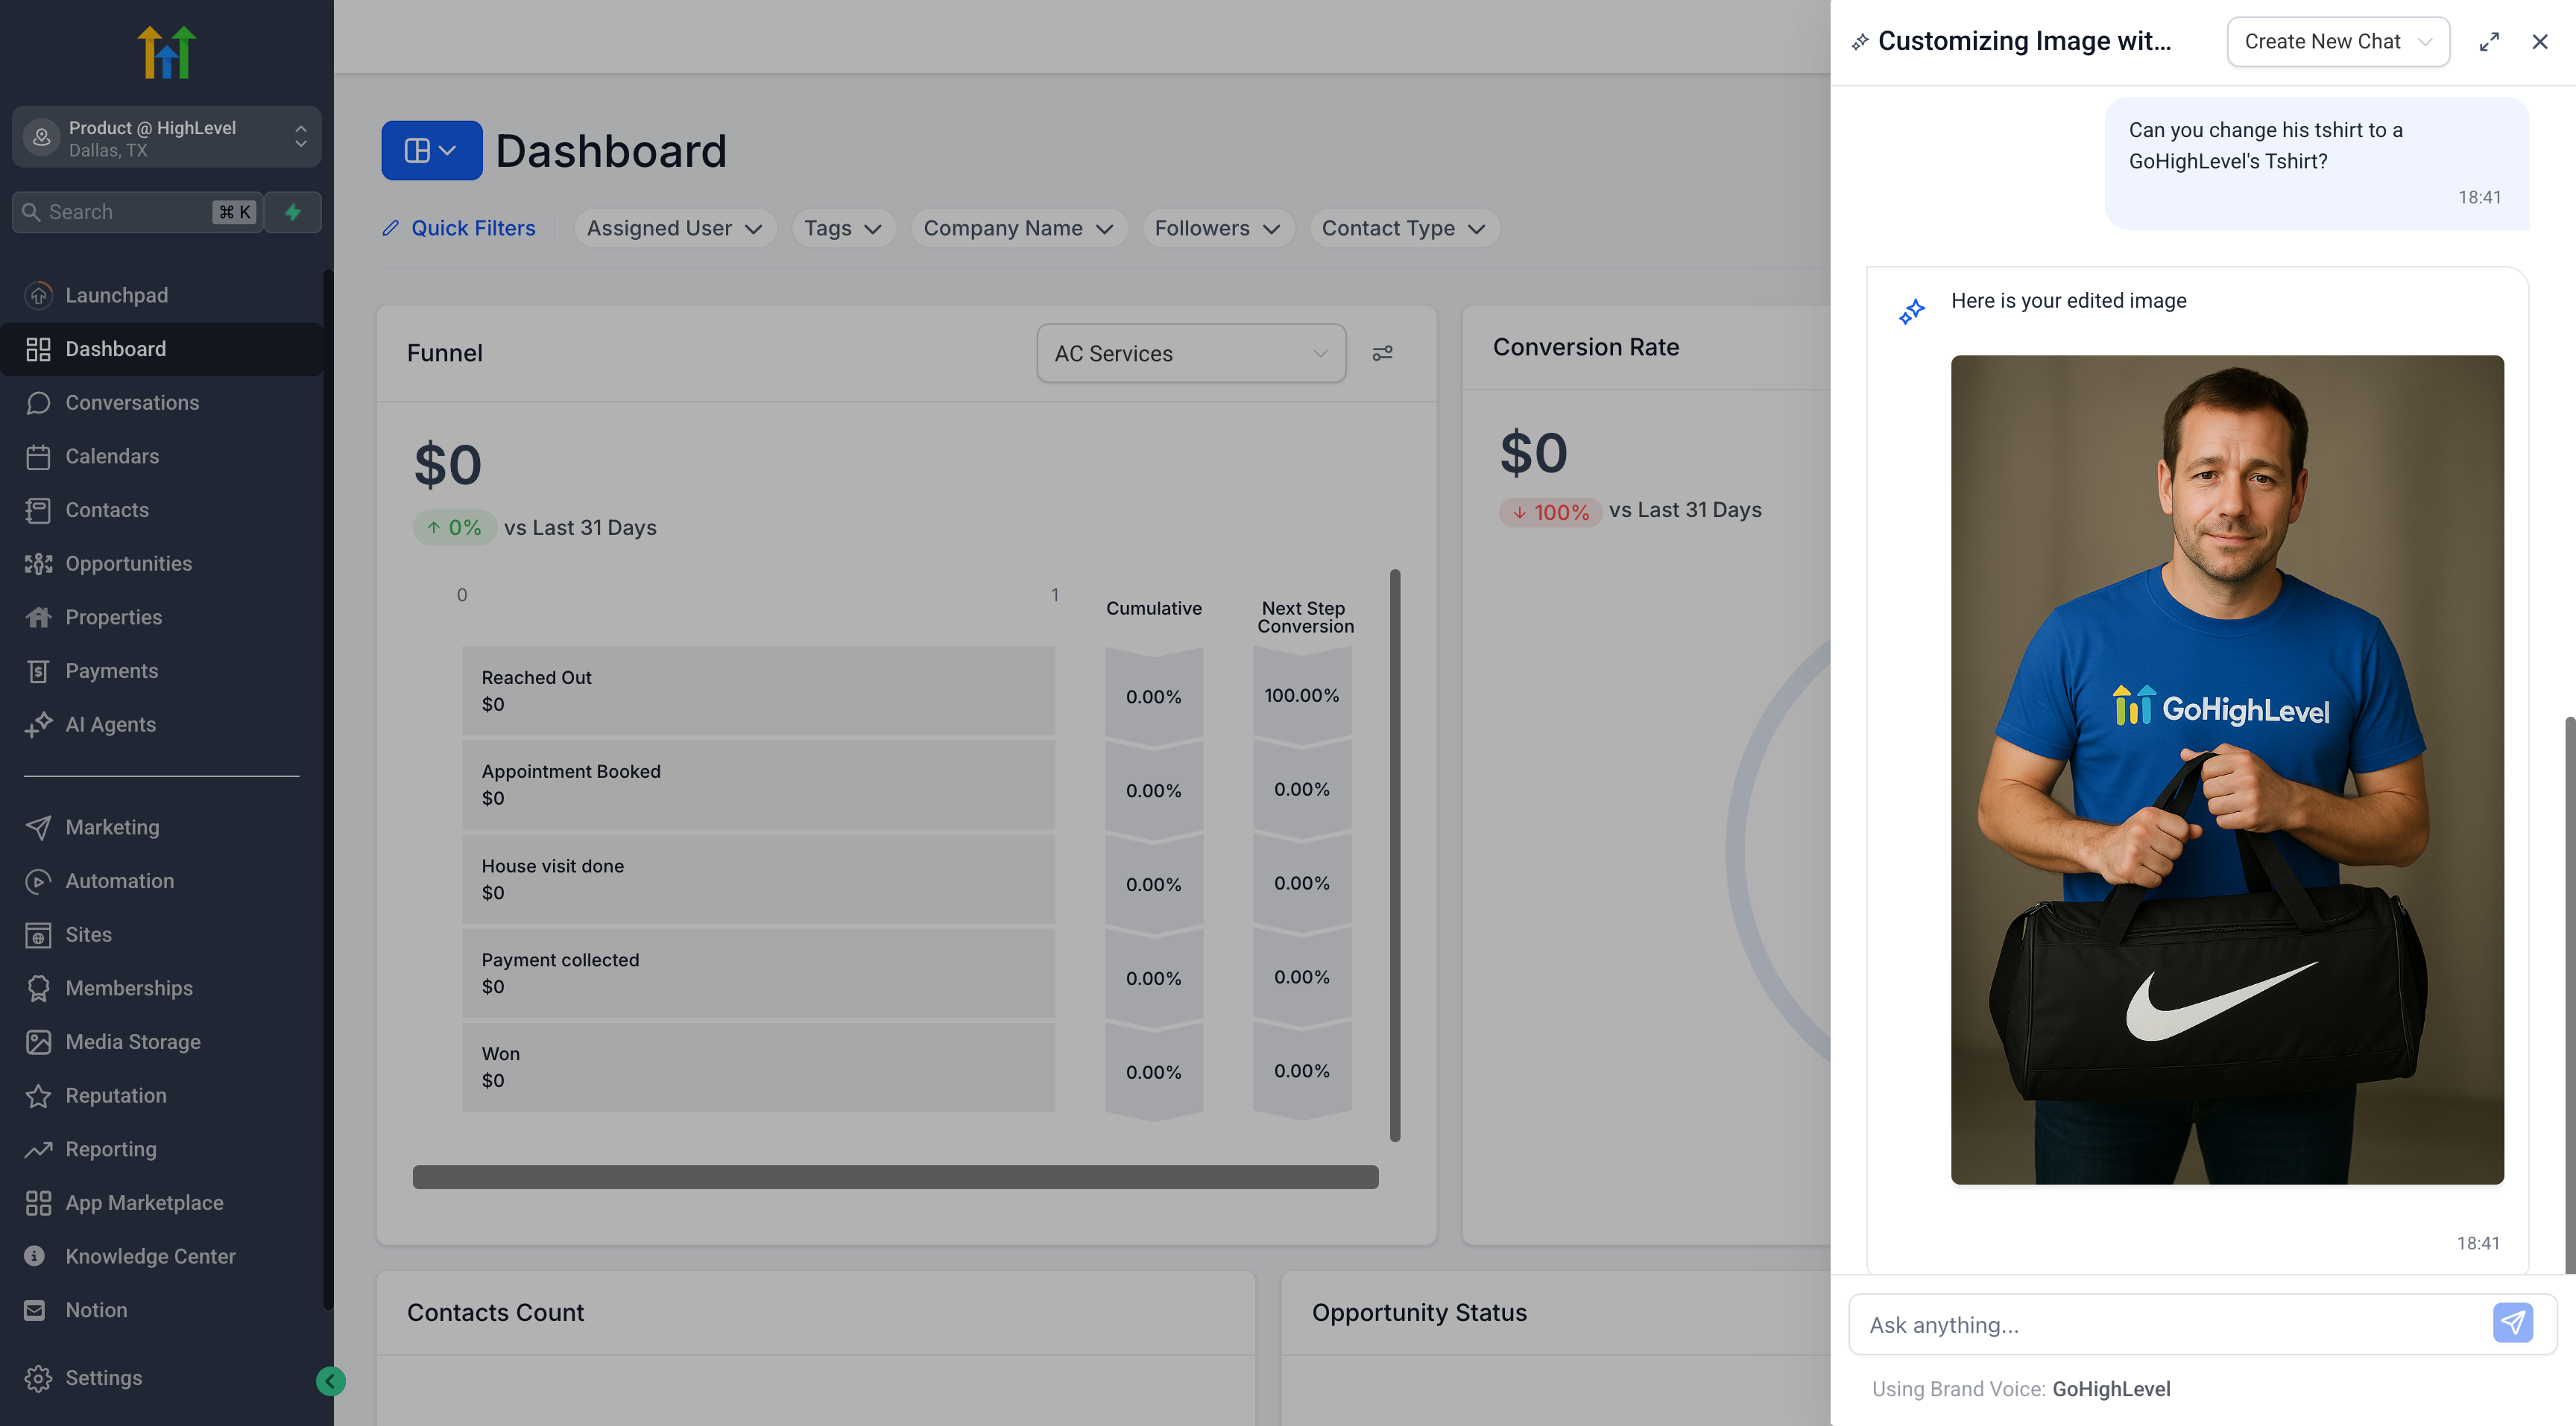
Task: Click the send message paper-plane icon
Action: [2511, 1323]
